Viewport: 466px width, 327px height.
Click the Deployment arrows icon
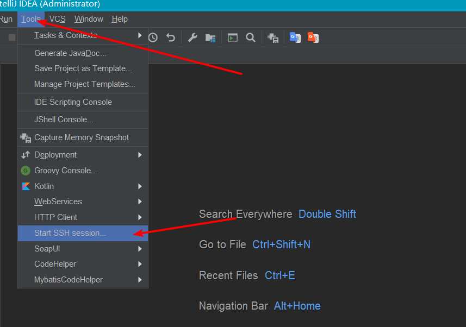[x=26, y=155]
